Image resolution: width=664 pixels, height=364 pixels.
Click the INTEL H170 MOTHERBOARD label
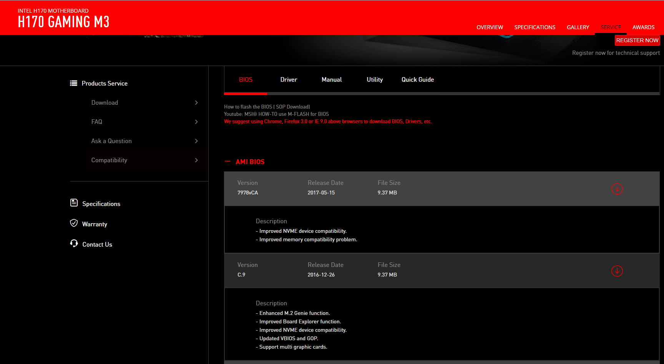(x=53, y=11)
